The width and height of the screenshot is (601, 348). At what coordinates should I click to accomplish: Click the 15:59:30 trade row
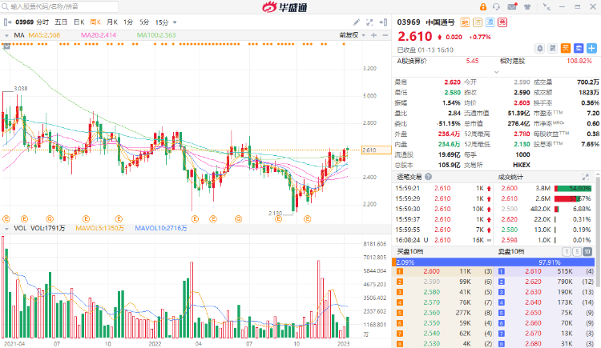[x=444, y=209]
